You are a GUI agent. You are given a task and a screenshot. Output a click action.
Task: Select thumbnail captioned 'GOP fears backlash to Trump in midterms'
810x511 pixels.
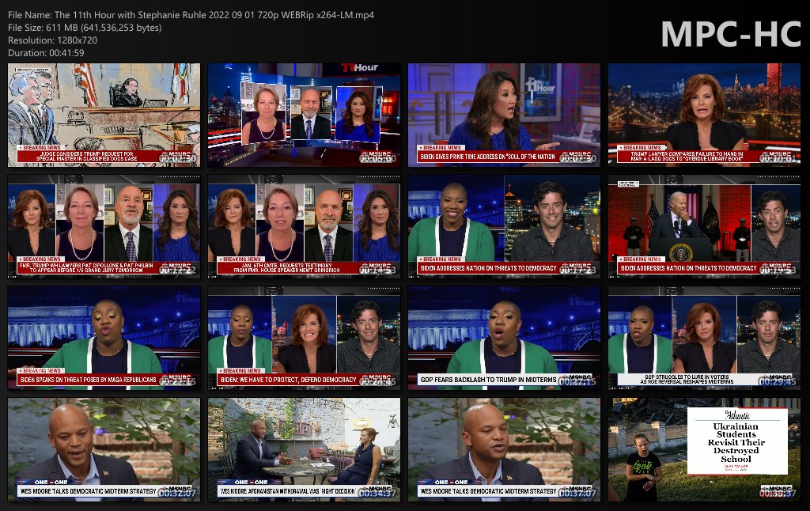504,339
